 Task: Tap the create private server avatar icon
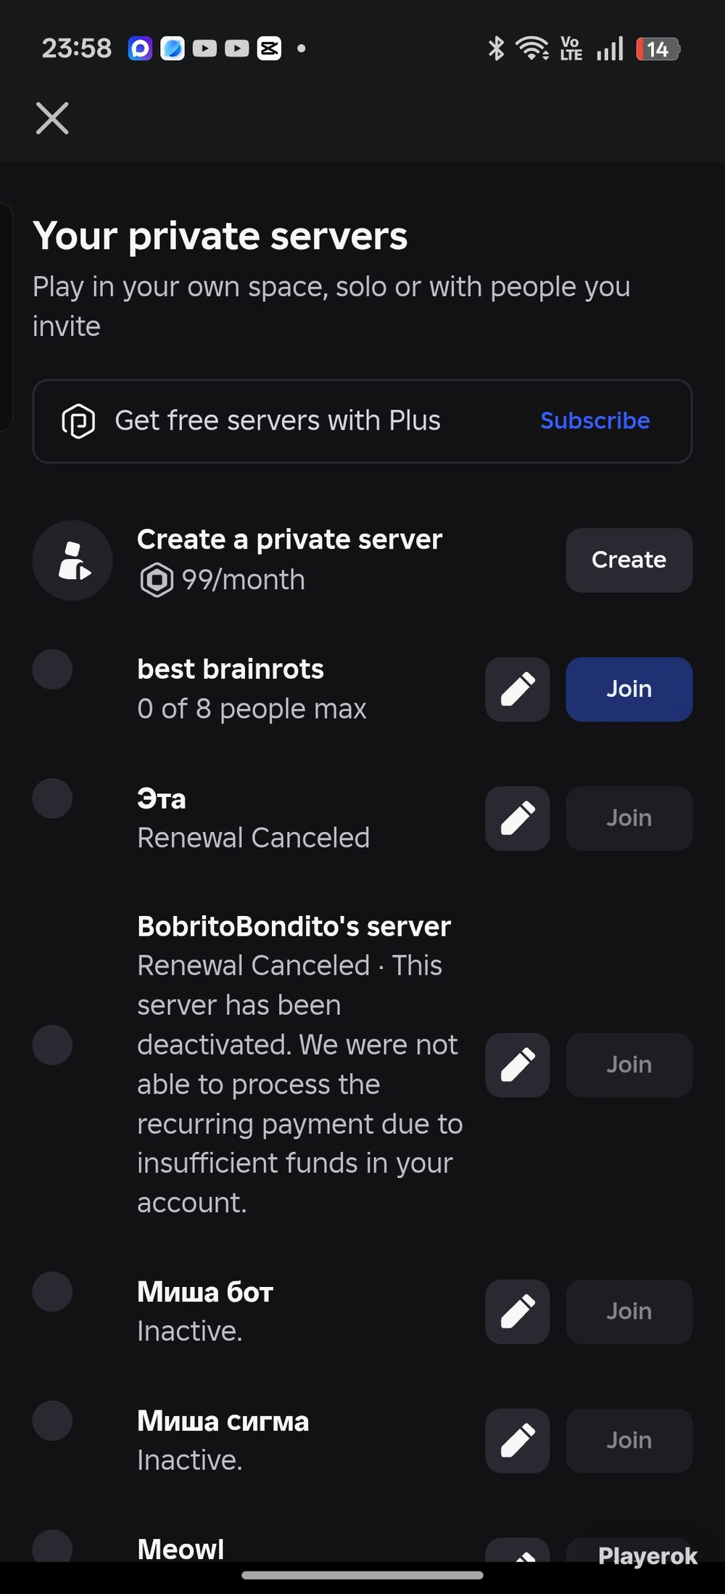pos(72,560)
